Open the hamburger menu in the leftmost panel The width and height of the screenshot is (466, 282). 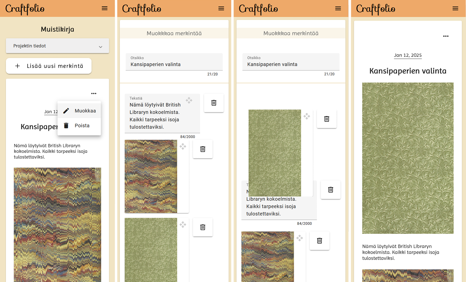(105, 8)
